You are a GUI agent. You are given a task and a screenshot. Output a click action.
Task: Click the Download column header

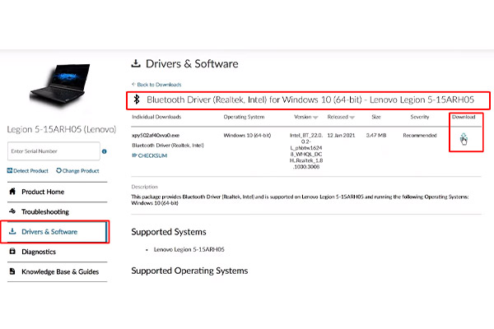tap(464, 117)
